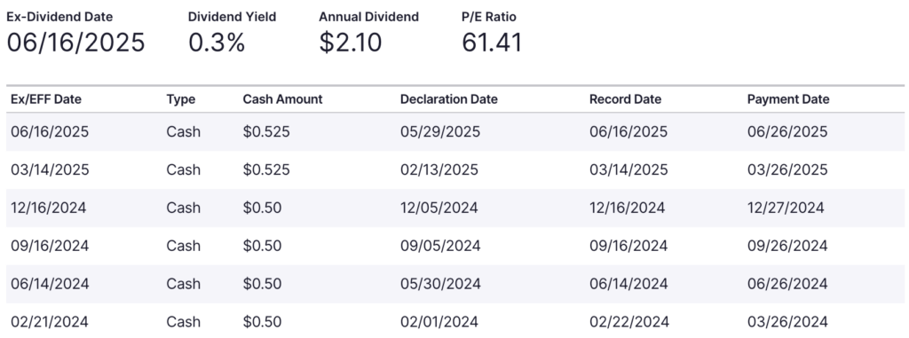This screenshot has width=909, height=338.
Task: Select the Payment Date column header
Action: click(788, 99)
